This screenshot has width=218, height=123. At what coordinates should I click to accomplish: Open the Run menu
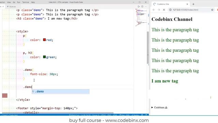tap(19, 2)
